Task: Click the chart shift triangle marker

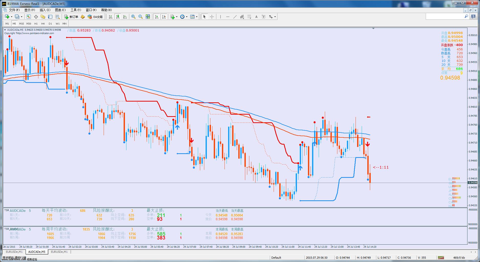Action: (373, 28)
